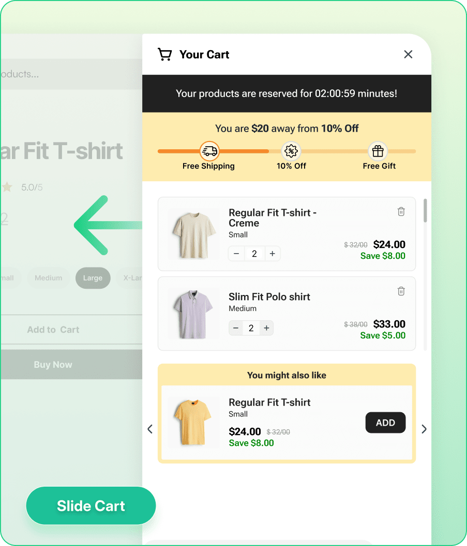Close the cart drawer with the X
Screen dimensions: 467x546
point(408,54)
